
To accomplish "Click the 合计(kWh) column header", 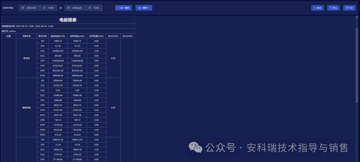I will [x=113, y=36].
